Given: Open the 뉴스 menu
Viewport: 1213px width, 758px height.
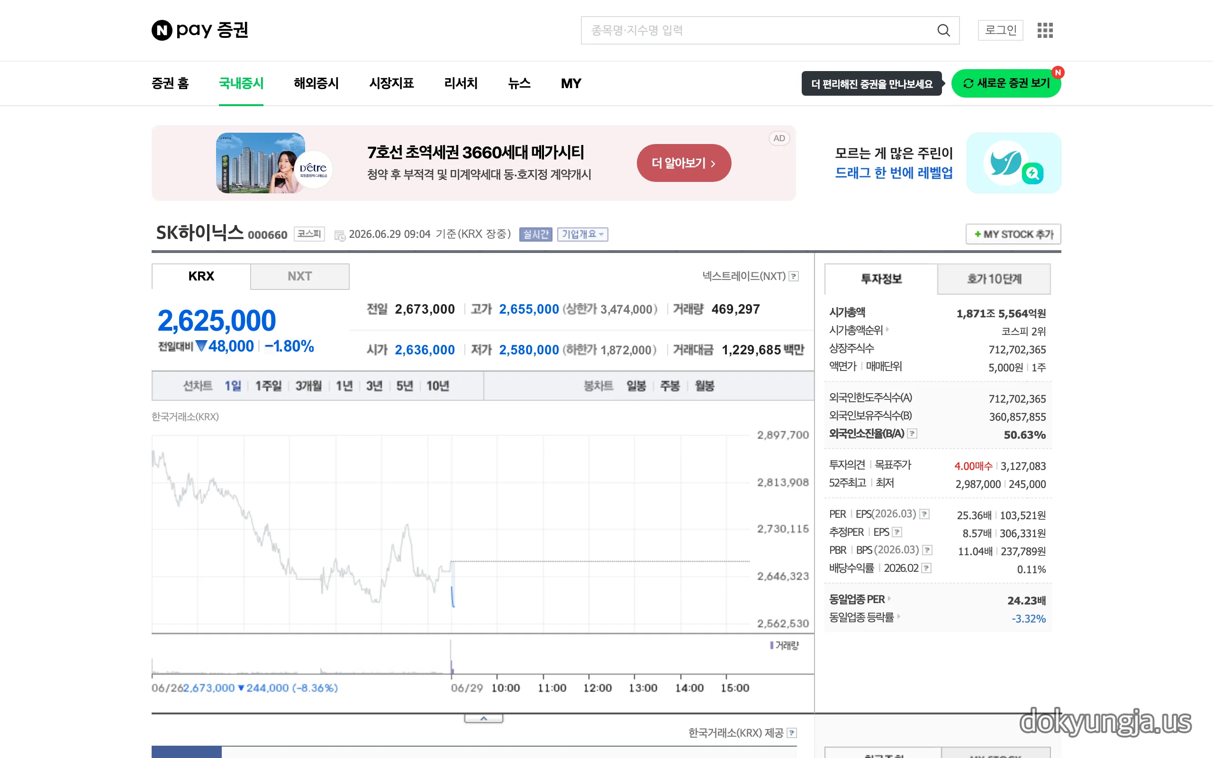Looking at the screenshot, I should (x=519, y=83).
